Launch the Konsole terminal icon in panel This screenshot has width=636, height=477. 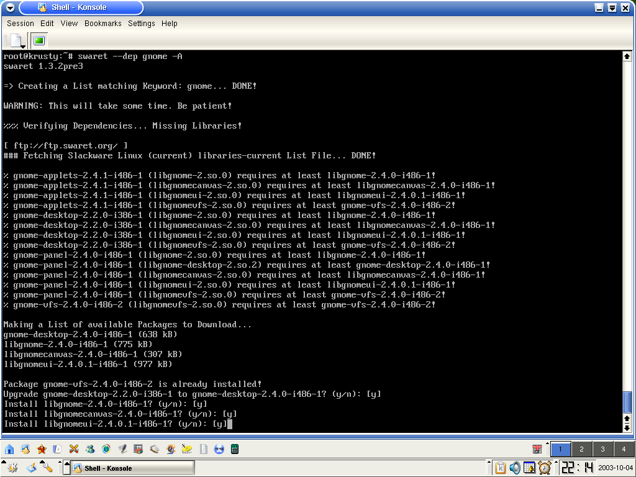[25, 449]
